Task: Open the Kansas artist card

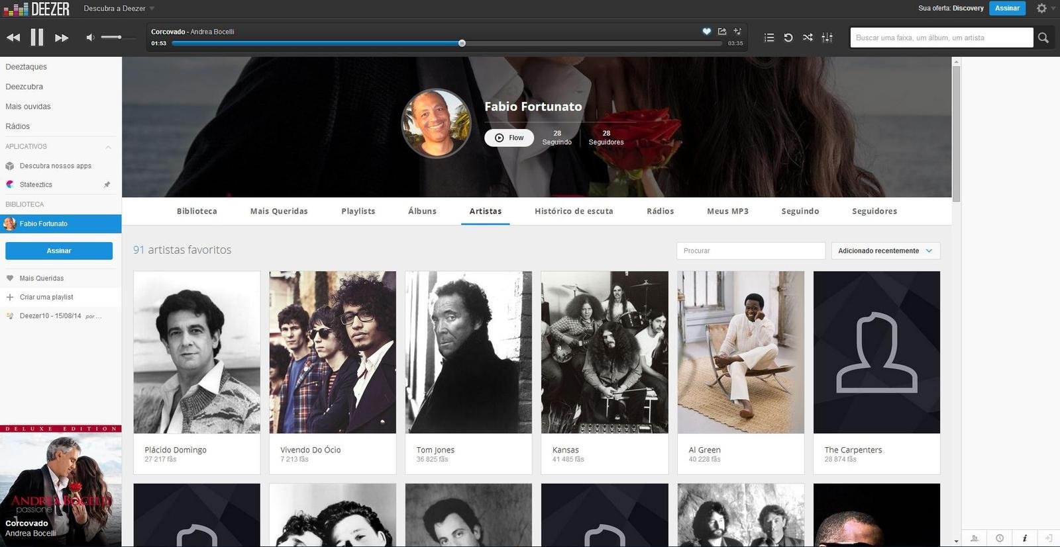Action: click(605, 372)
